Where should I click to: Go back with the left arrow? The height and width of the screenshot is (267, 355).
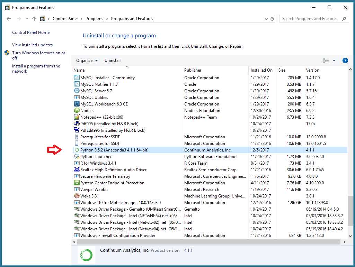(9, 19)
